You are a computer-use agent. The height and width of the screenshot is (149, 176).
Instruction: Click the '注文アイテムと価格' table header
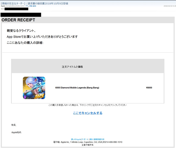pos(73,67)
